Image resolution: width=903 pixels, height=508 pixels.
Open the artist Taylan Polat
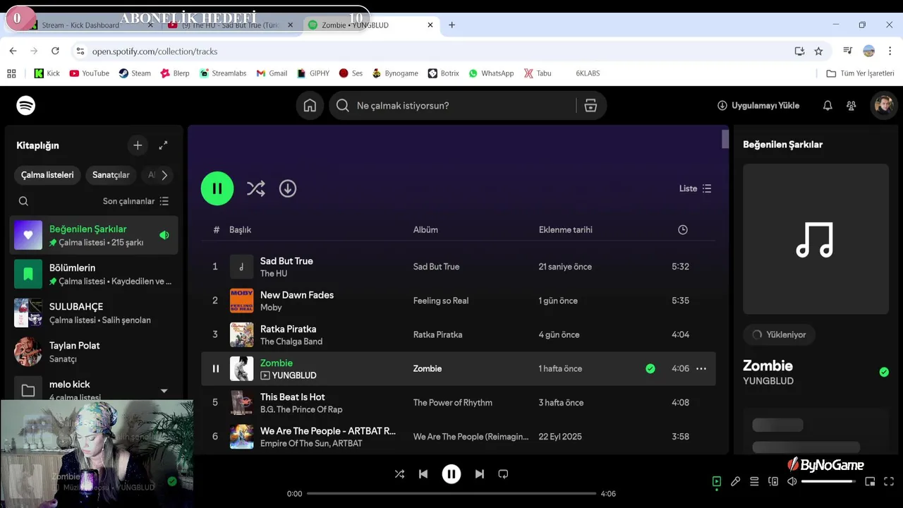point(94,351)
